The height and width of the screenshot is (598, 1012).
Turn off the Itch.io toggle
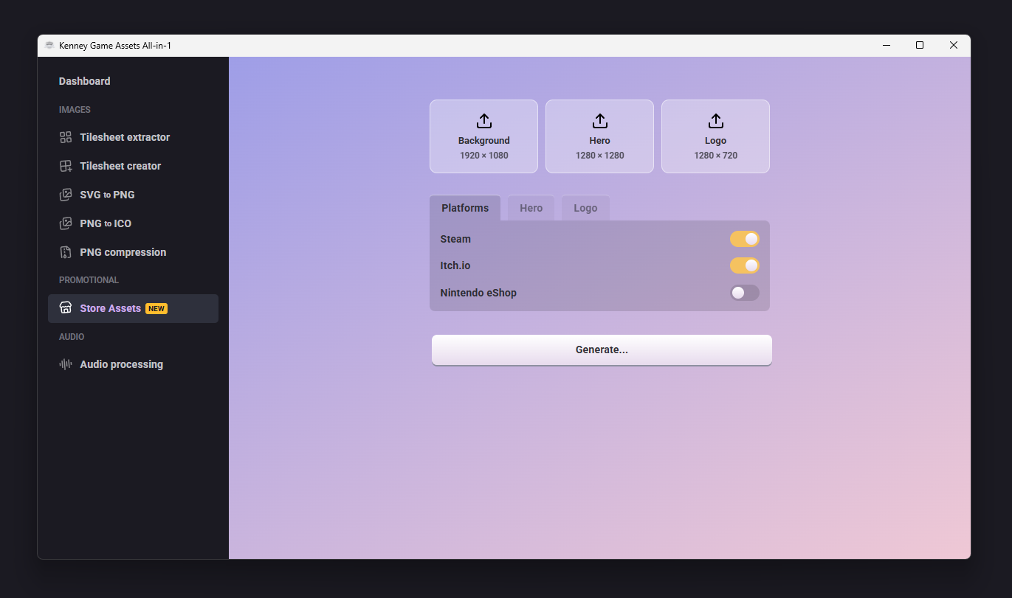[744, 265]
